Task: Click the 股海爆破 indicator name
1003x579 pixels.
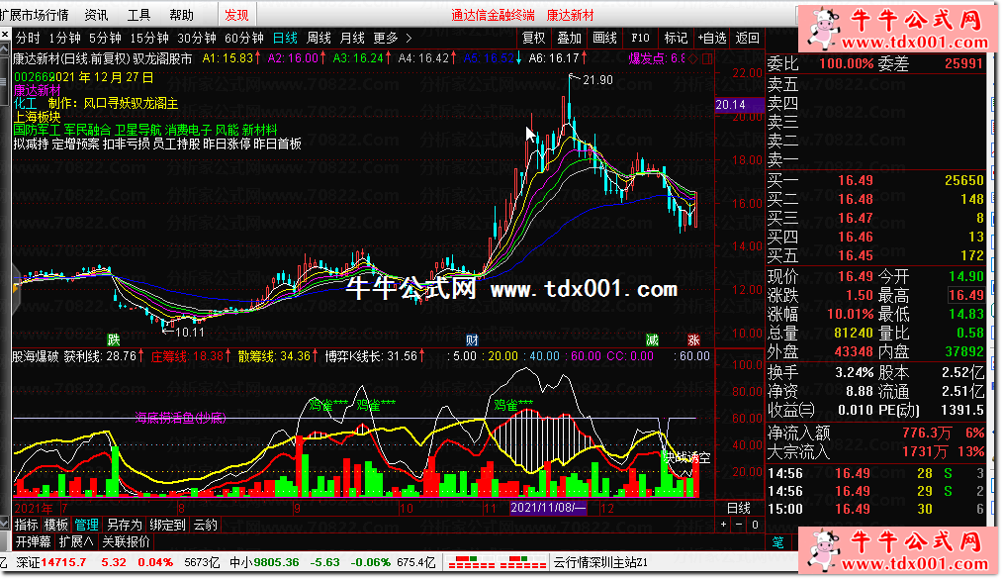Action: tap(36, 356)
